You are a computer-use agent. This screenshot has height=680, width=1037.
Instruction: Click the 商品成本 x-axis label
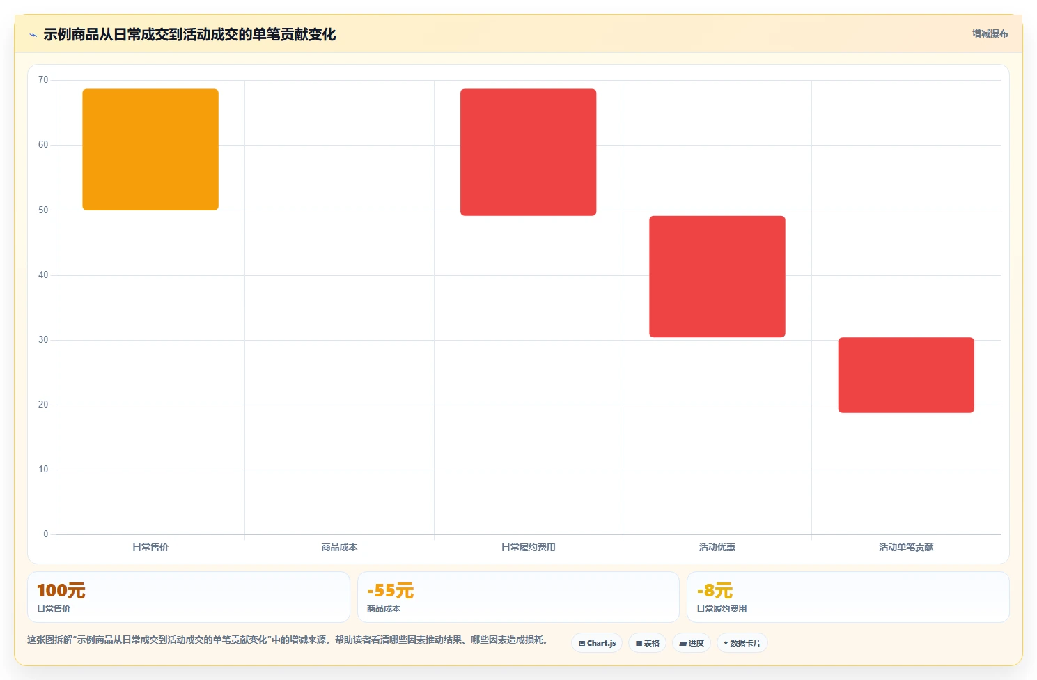339,547
